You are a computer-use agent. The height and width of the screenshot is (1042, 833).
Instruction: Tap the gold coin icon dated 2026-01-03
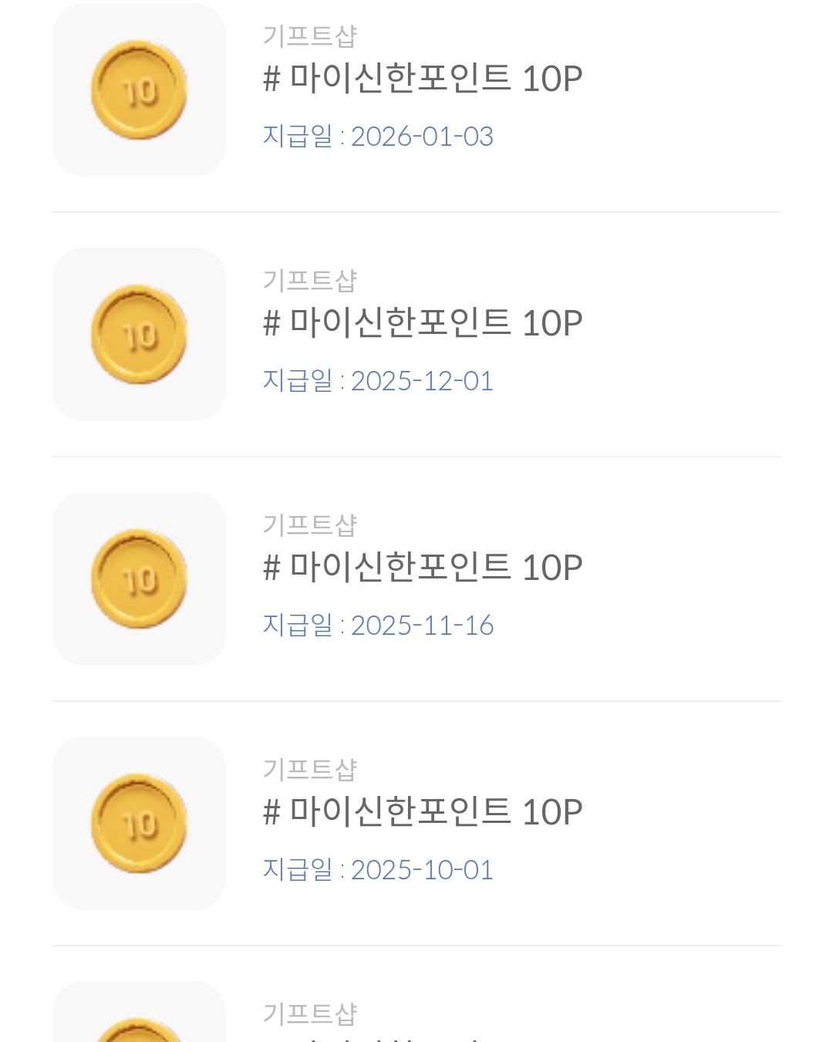139,90
